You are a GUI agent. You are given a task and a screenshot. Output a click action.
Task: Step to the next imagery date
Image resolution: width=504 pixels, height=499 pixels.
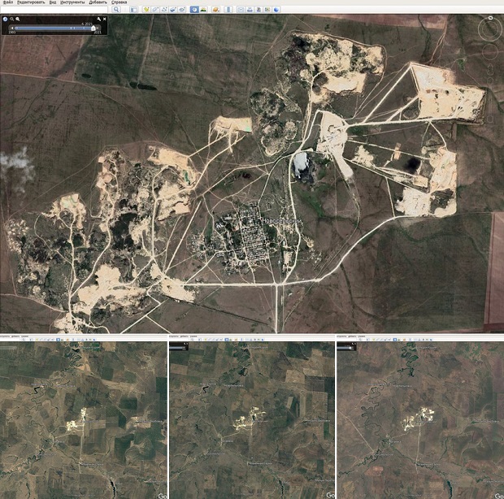[97, 28]
